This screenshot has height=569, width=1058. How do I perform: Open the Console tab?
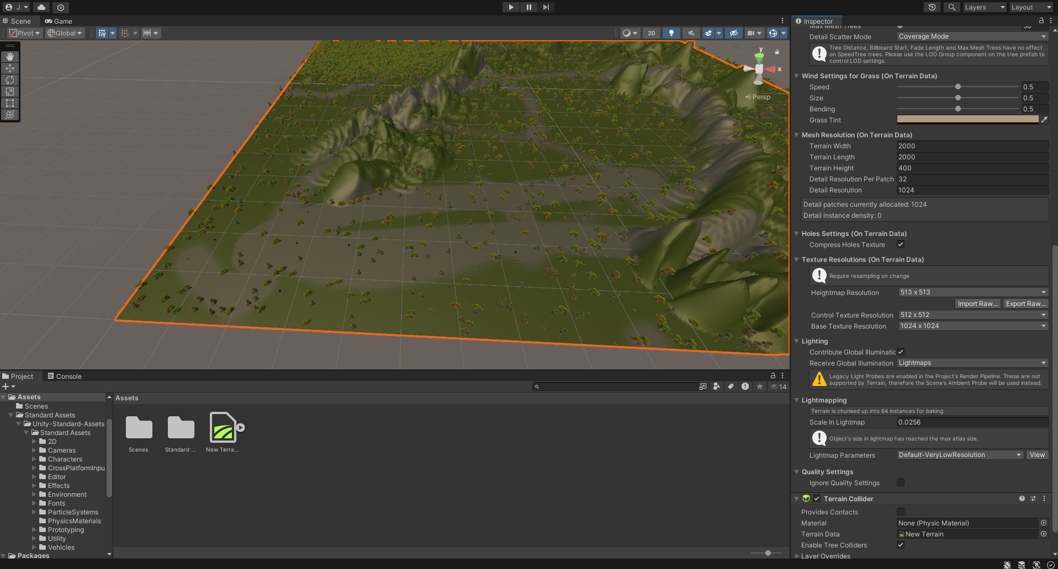point(65,377)
